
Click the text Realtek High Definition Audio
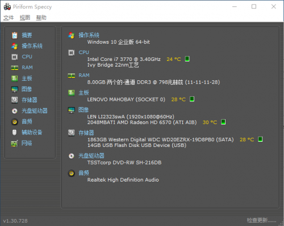point(123,180)
